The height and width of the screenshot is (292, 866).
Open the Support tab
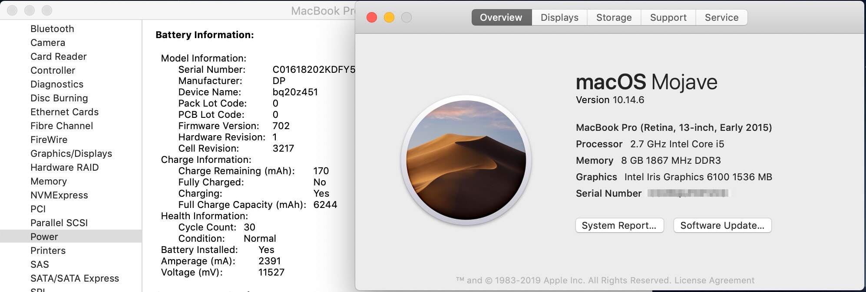[668, 17]
